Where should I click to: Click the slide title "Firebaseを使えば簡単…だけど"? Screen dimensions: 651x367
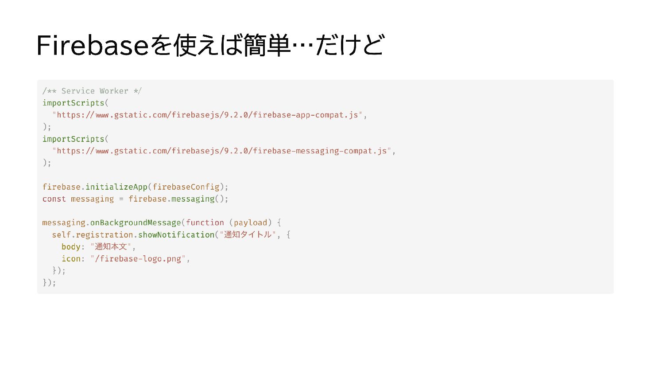(210, 45)
